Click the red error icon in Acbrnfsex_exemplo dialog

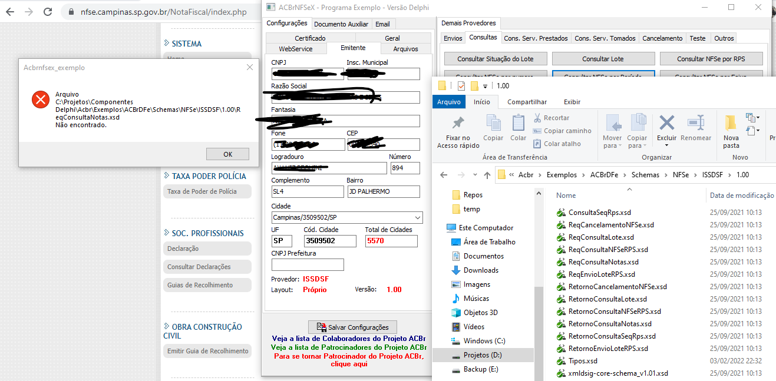(x=40, y=100)
